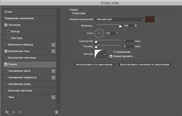Select the Стили item in sidebar
Screen dimensions: 182x116
coord(30,12)
